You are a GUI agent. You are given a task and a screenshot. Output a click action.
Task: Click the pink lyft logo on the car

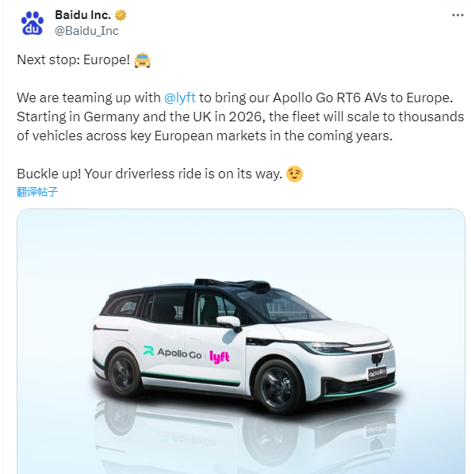(x=220, y=357)
